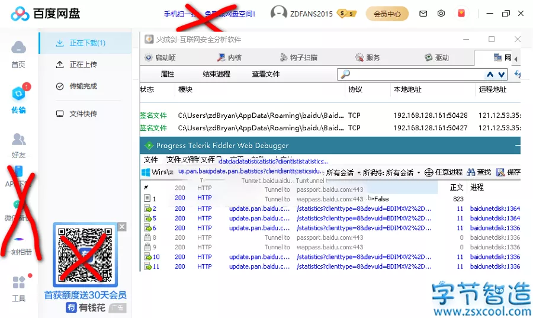The height and width of the screenshot is (318, 533).
Task: Click baidunetdisk:1364 process in session 2
Action: pos(495,208)
